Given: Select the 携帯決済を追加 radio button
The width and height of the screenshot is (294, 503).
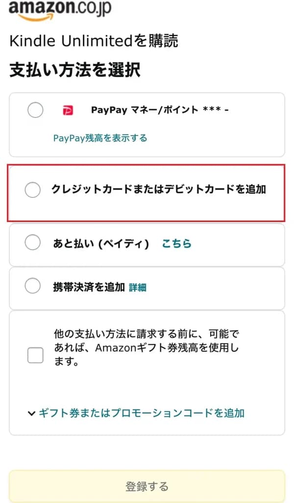Looking at the screenshot, I should [32, 286].
